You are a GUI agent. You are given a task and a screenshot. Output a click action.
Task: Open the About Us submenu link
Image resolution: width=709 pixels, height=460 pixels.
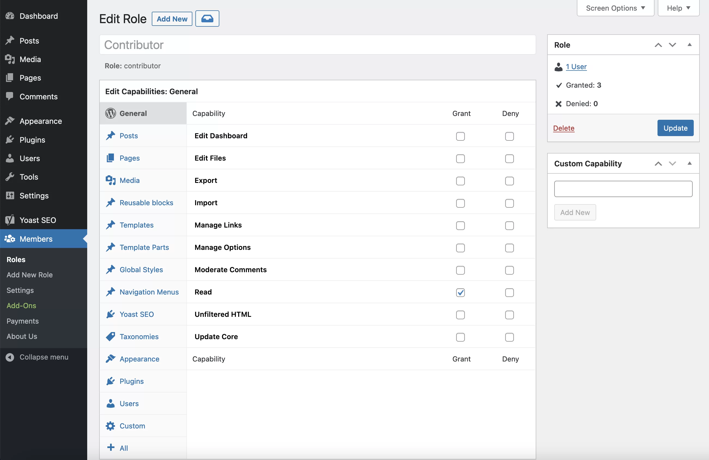22,336
